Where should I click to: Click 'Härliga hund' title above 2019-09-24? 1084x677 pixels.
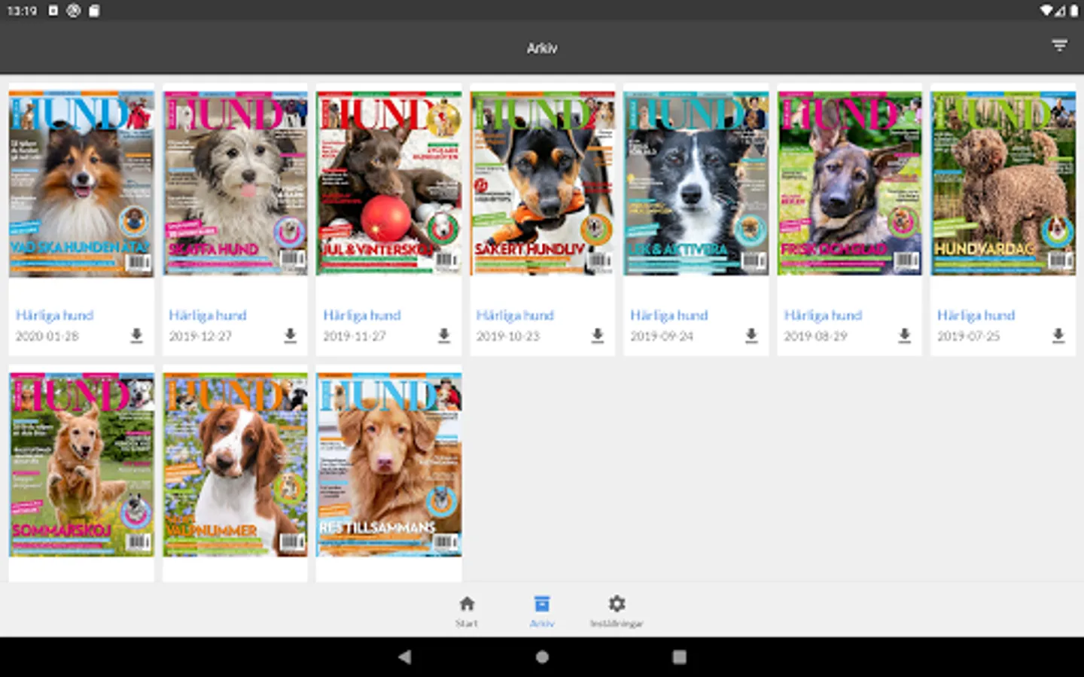669,315
